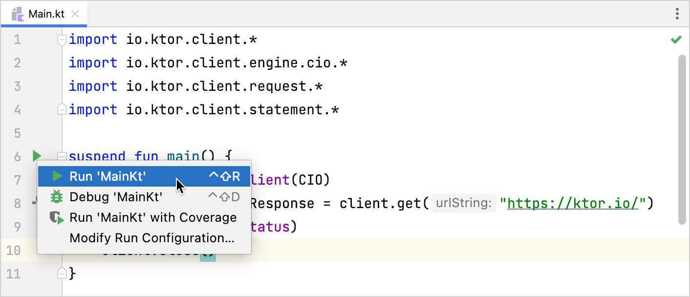Switch to the Main.kt tab
The width and height of the screenshot is (690, 297).
click(46, 14)
